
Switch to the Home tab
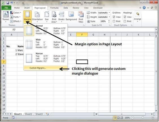[x=17, y=8]
